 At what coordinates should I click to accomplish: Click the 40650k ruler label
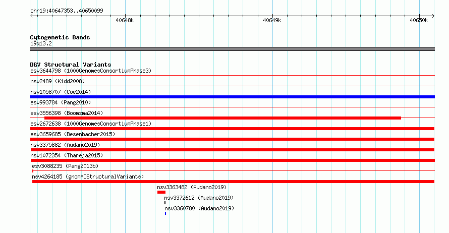(x=419, y=20)
